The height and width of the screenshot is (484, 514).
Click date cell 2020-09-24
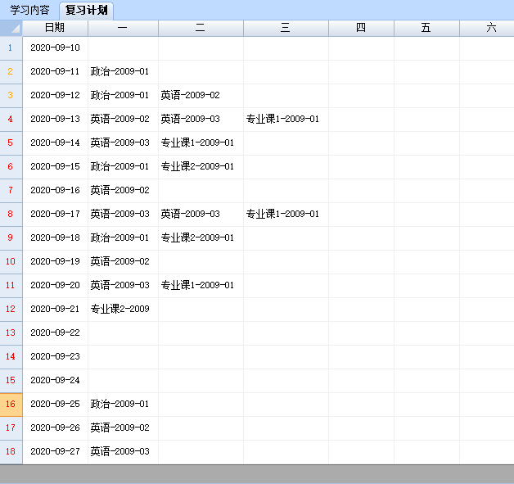point(55,381)
